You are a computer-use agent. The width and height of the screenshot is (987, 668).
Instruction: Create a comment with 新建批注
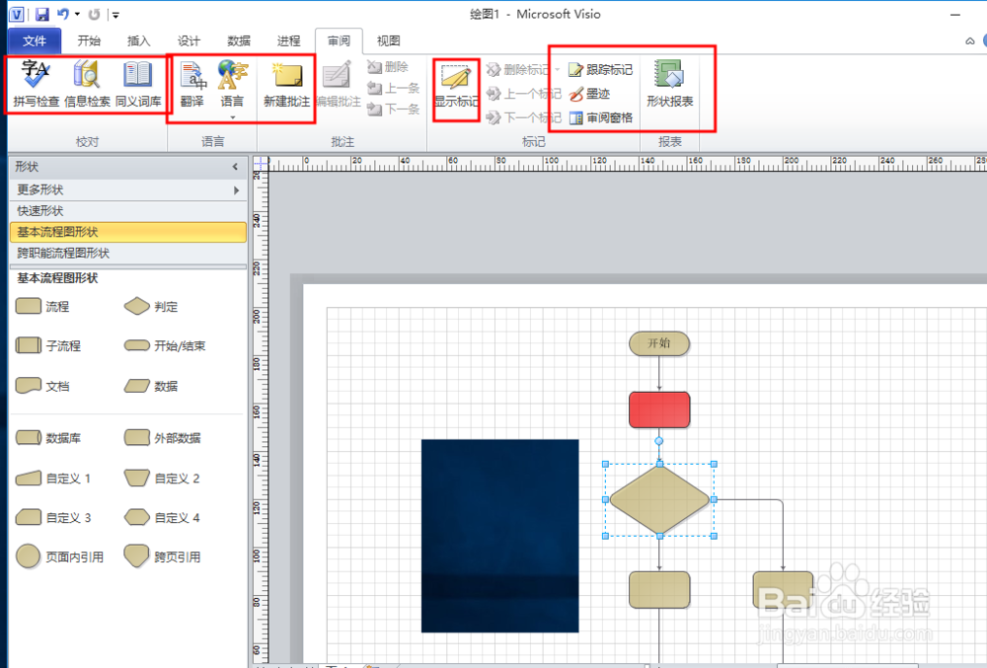point(286,84)
